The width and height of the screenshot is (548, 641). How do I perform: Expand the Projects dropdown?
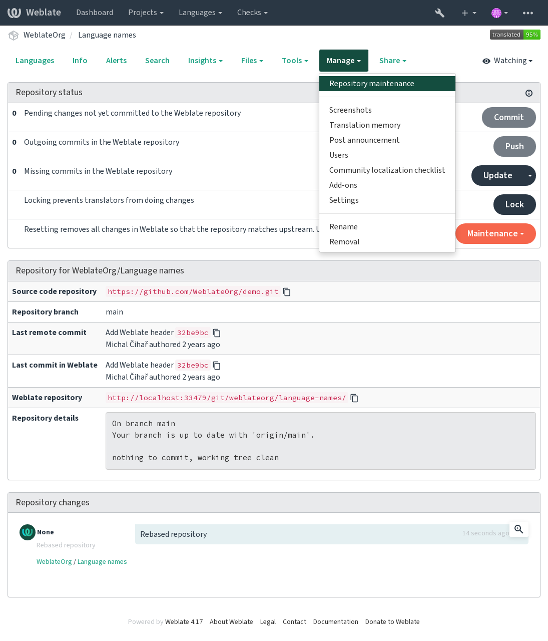(x=146, y=13)
